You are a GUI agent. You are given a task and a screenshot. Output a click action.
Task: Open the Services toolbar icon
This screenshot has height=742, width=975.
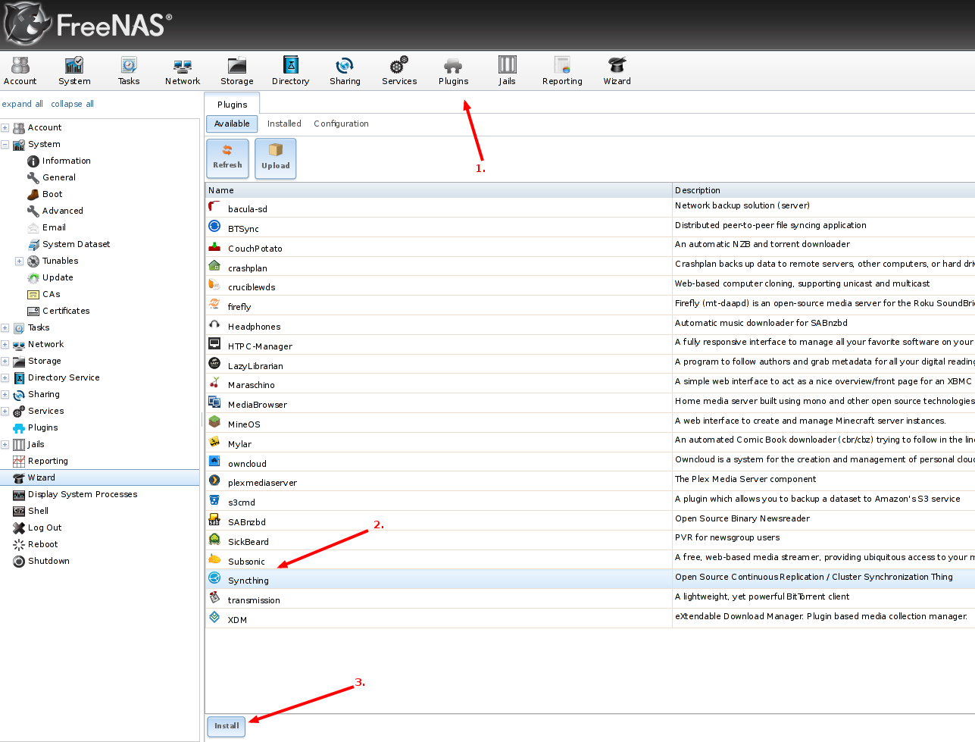399,70
